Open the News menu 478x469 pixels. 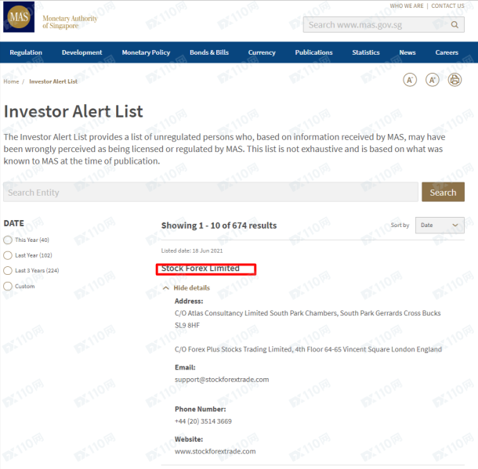[407, 52]
